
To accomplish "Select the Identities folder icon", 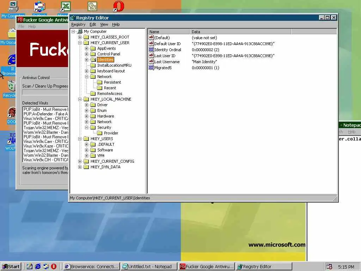I will (93, 60).
